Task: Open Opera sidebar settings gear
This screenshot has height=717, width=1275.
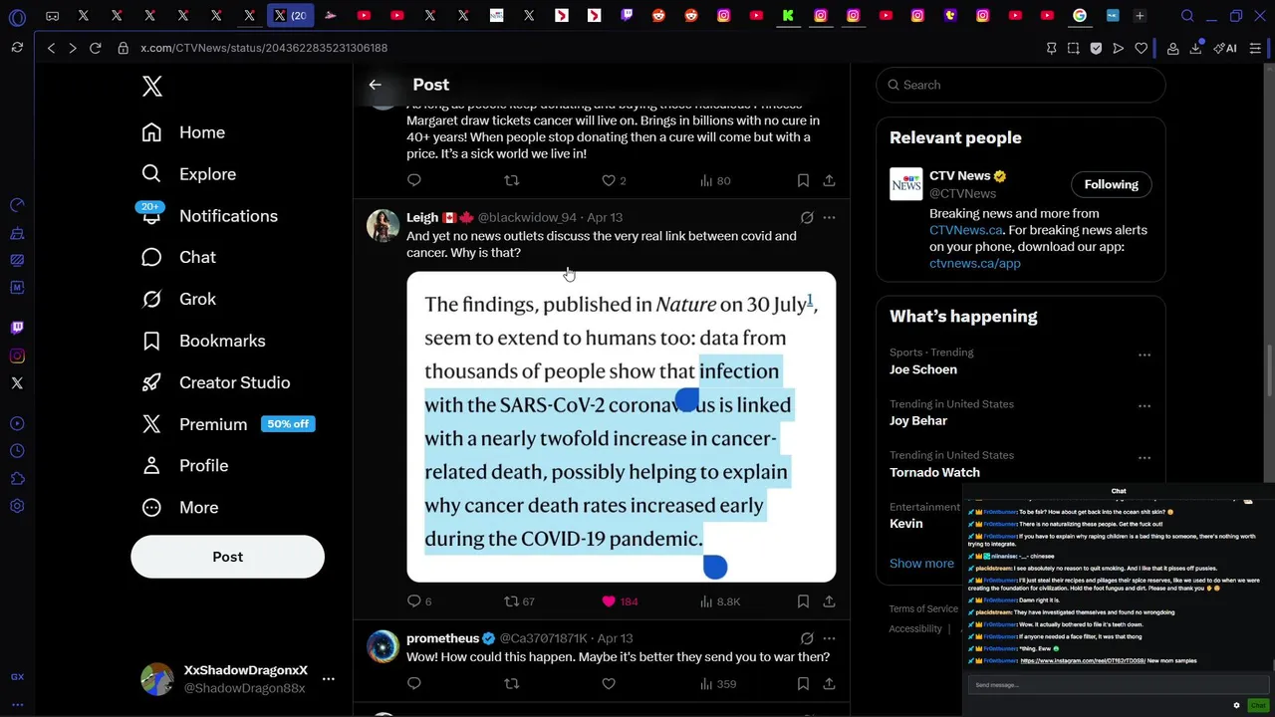Action: point(17,506)
